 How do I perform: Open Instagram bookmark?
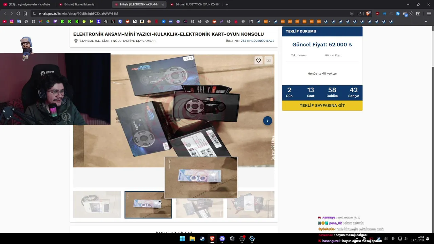point(12,21)
